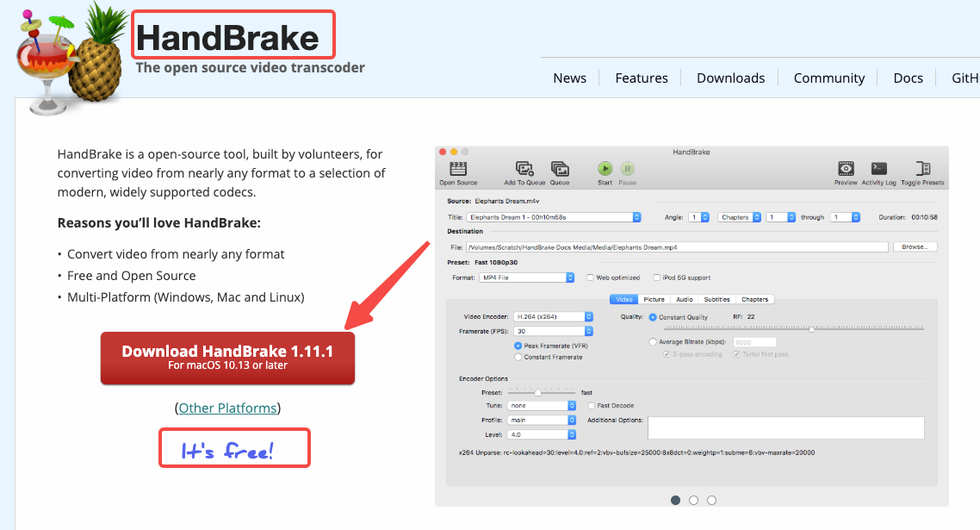Screen dimensions: 980x530
Task: Switch to the Picture tab
Action: click(x=654, y=299)
